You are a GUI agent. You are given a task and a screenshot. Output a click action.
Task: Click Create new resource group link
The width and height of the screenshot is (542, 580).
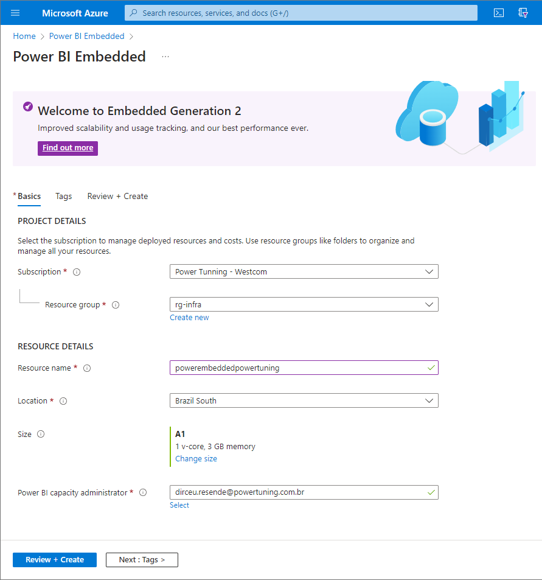(189, 318)
